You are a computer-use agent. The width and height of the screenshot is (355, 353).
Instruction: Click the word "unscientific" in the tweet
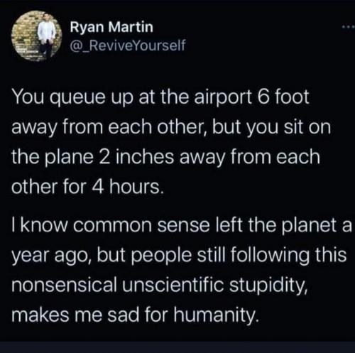tap(173, 285)
